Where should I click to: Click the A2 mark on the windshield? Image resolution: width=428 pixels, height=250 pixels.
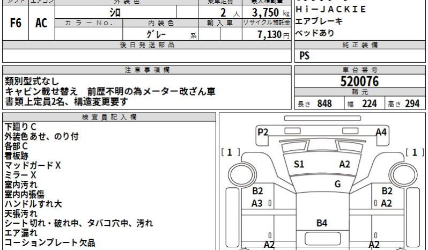345,164
